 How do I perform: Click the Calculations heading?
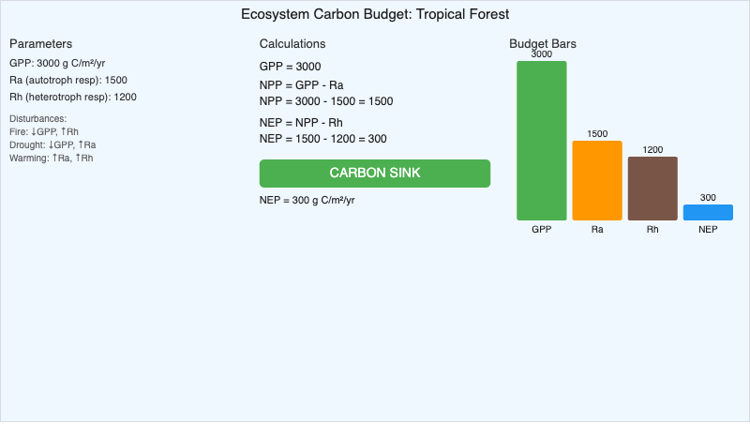[x=292, y=44]
